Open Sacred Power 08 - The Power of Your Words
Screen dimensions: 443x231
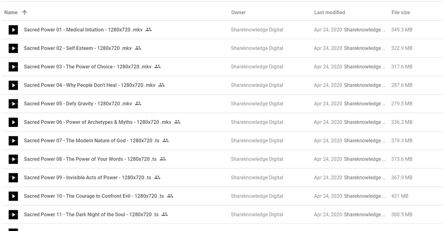click(x=90, y=159)
